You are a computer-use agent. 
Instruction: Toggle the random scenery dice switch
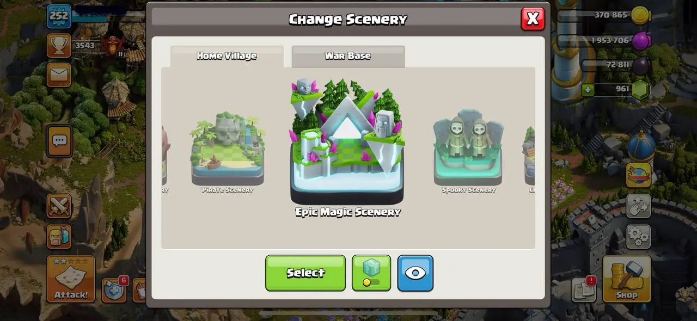click(371, 273)
